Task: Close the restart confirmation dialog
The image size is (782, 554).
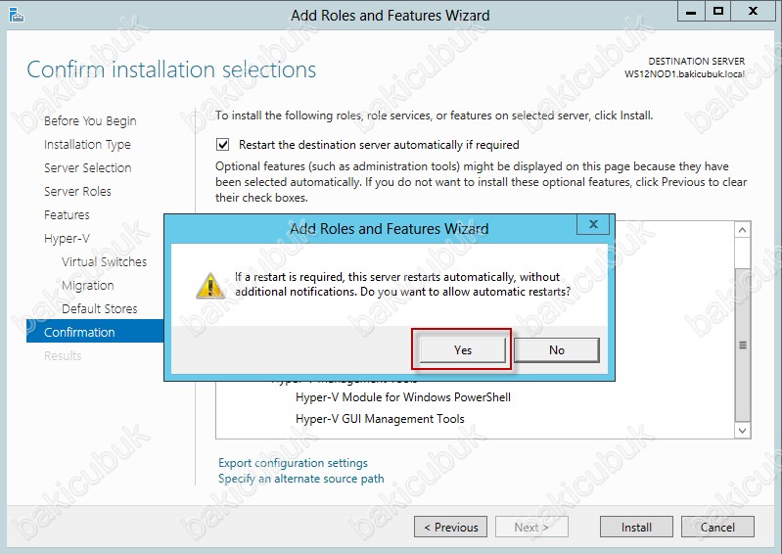Action: 593,224
